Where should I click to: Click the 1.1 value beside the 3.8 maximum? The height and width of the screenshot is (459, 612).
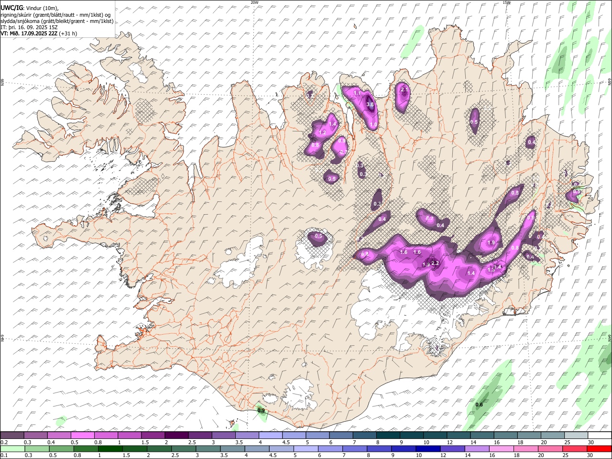point(357,93)
